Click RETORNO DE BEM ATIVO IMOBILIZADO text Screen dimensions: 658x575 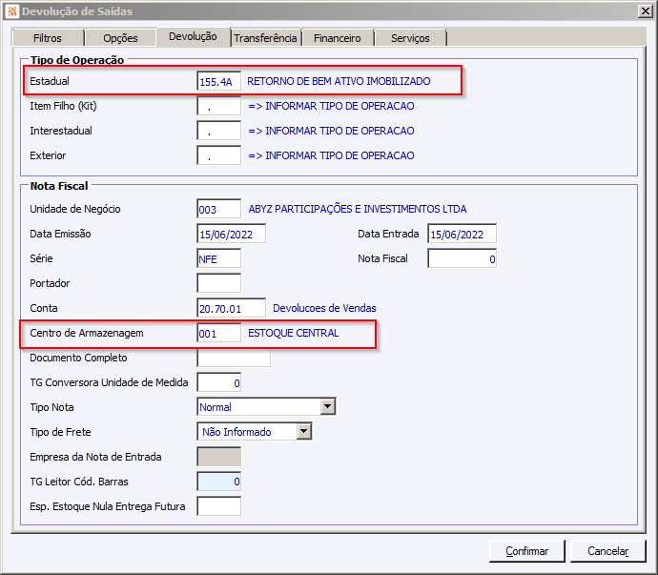(x=339, y=81)
